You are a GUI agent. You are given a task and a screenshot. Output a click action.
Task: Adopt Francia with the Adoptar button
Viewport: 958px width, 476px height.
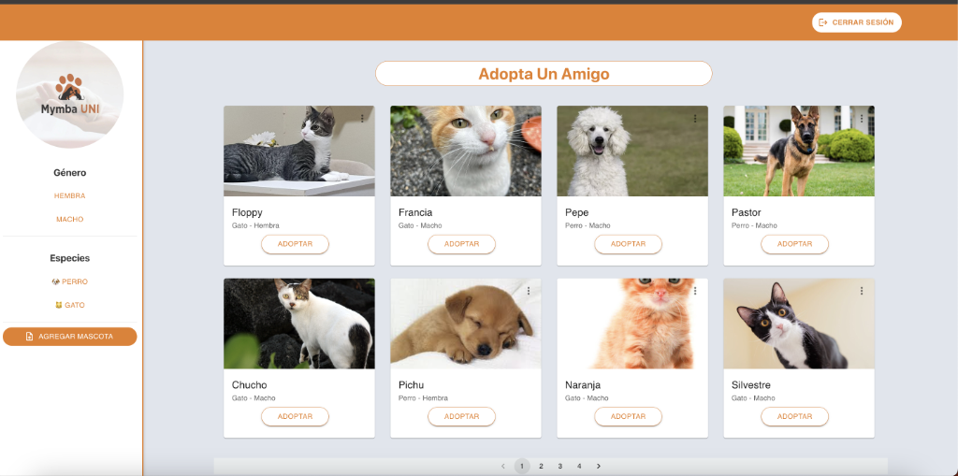tap(461, 244)
